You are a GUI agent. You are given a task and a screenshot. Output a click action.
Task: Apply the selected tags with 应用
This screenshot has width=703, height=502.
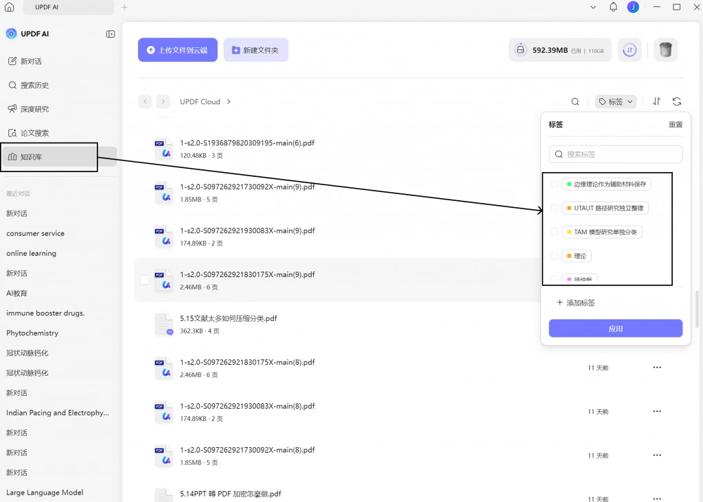616,328
